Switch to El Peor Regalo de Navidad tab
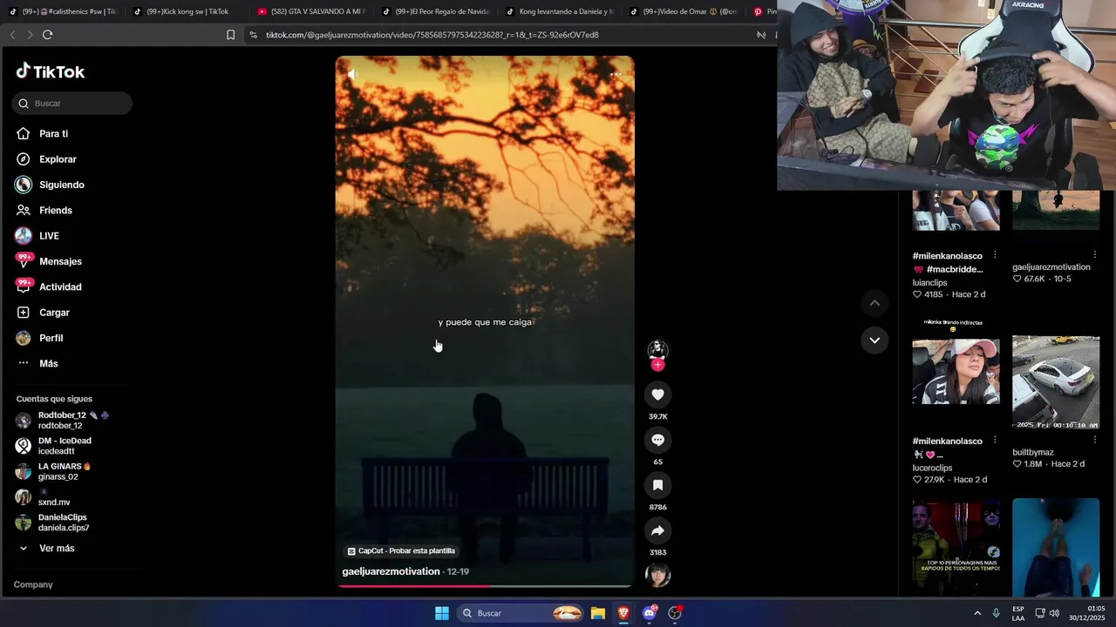This screenshot has height=627, width=1116. [436, 11]
